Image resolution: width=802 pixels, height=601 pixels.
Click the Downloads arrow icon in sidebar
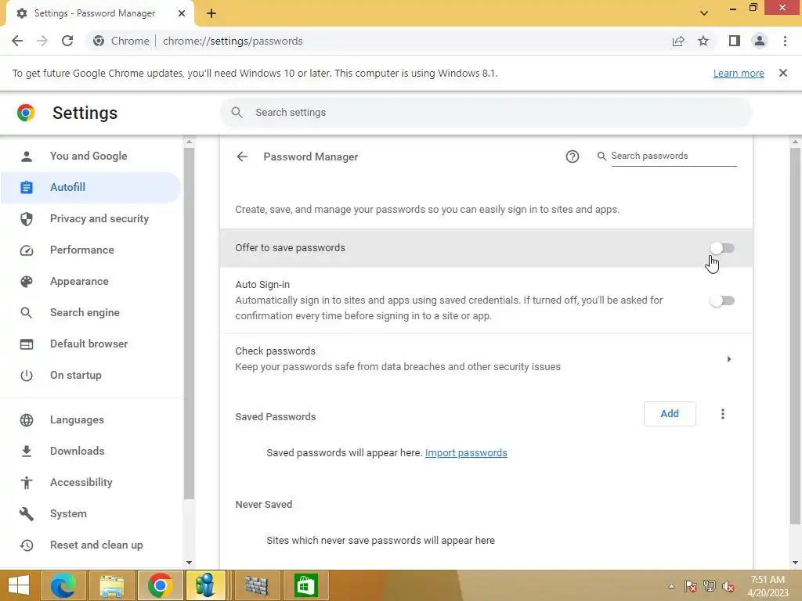click(x=26, y=452)
